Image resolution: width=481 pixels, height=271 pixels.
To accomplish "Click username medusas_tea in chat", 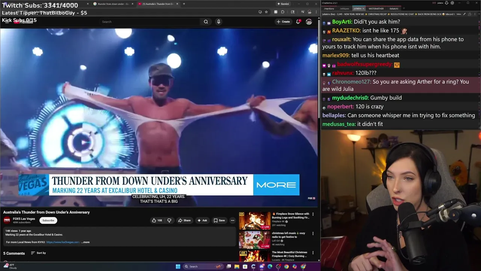I will 339,124.
